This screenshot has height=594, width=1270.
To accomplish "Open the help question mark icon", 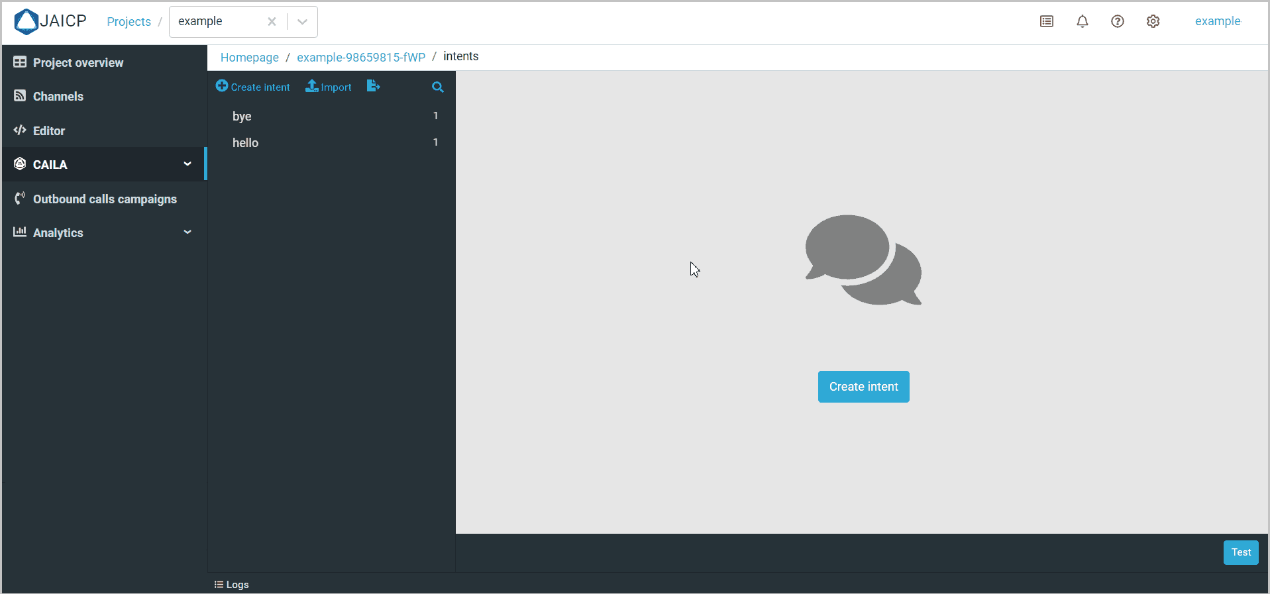I will [x=1118, y=21].
